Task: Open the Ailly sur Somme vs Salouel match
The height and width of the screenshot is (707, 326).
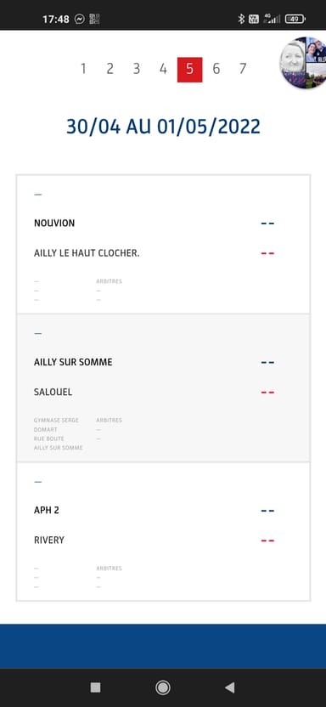Action: click(x=163, y=388)
